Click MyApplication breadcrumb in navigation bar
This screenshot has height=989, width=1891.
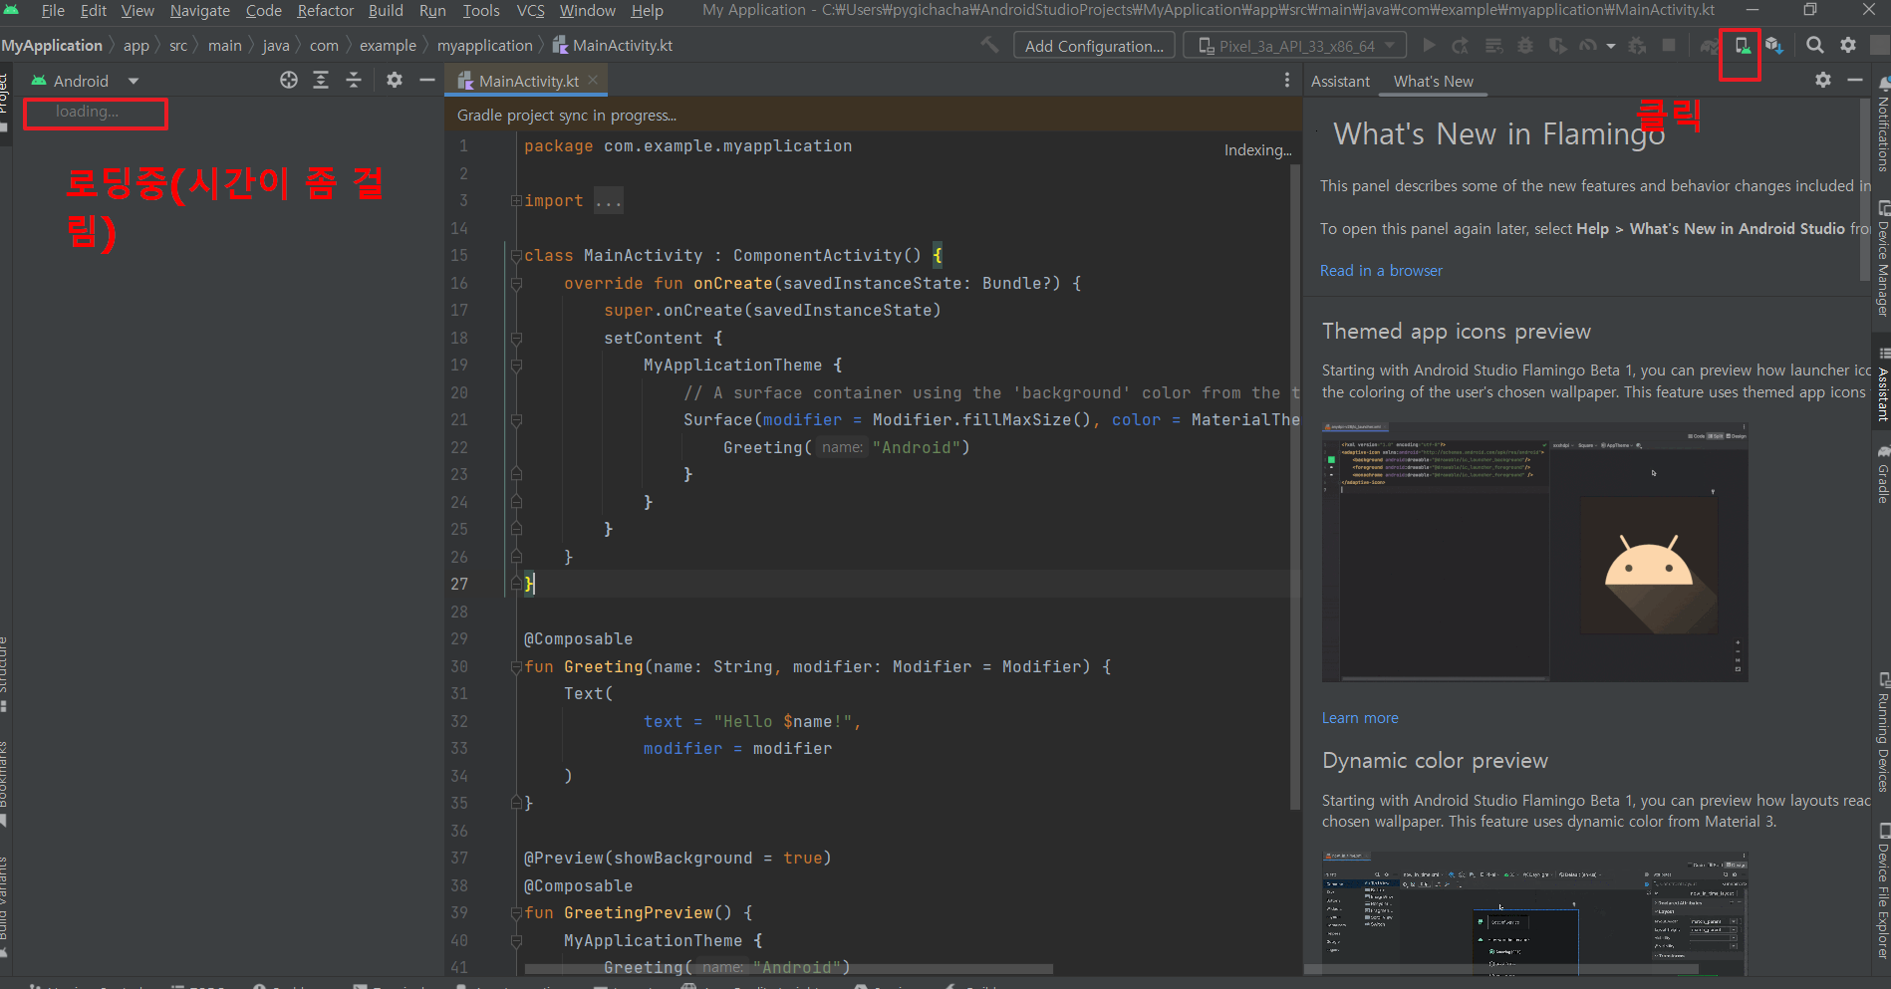click(x=52, y=46)
